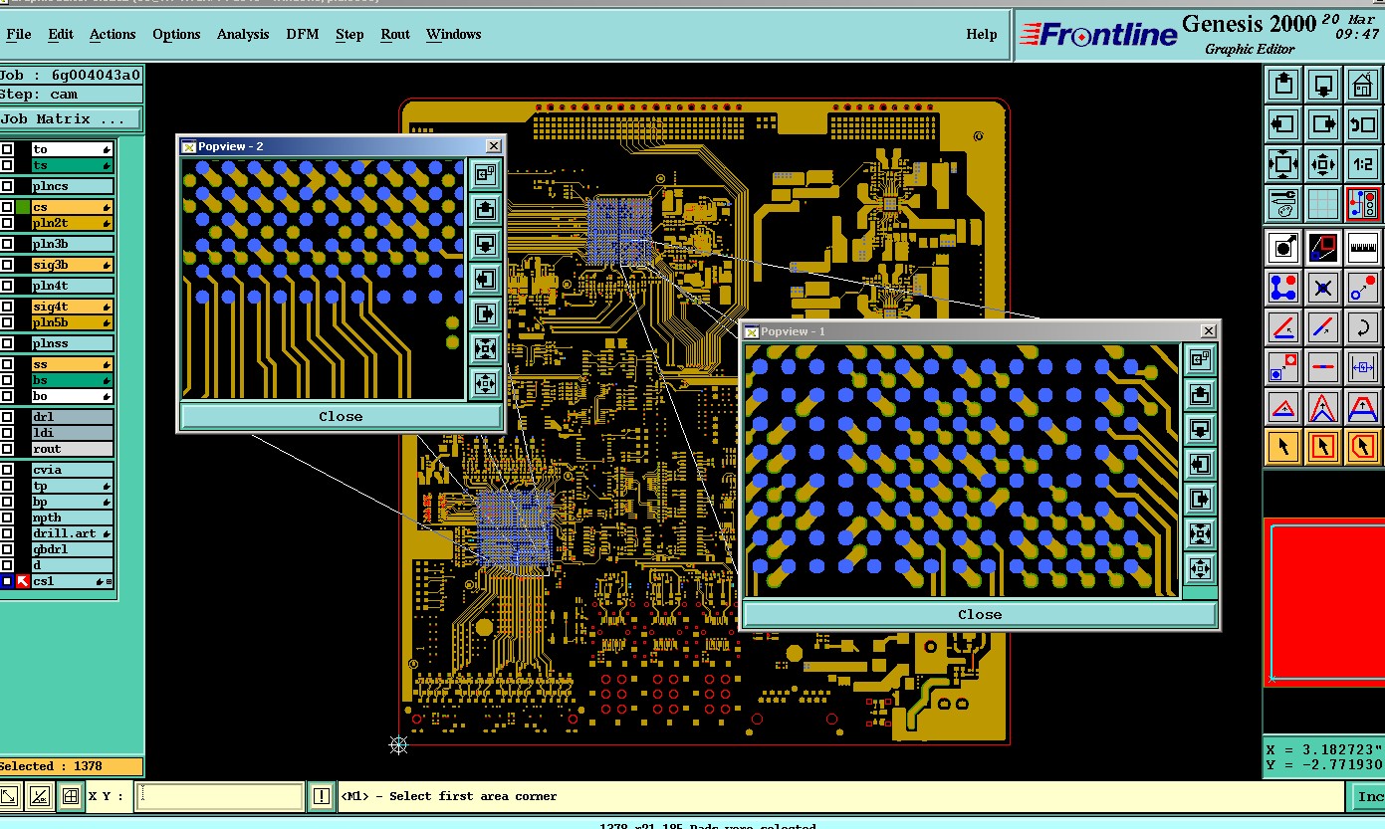The width and height of the screenshot is (1385, 829).
Task: Open the DFM menu
Action: click(x=303, y=34)
